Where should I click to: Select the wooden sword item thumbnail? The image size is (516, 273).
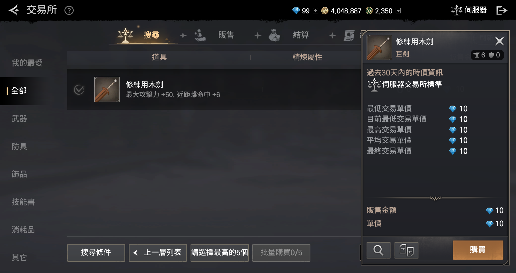[x=107, y=89]
